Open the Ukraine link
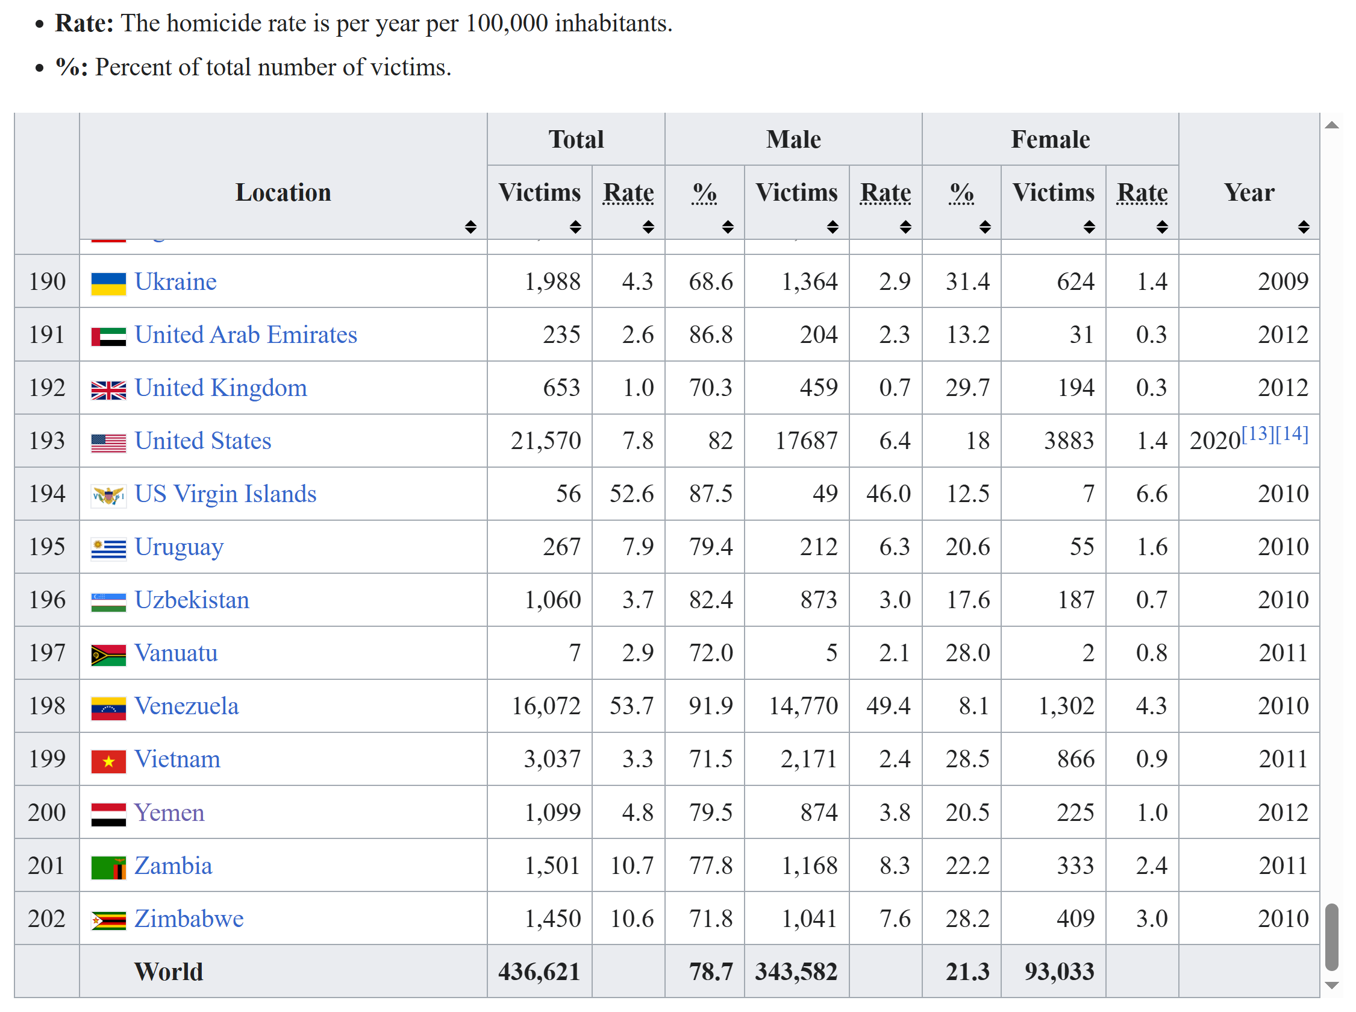Viewport: 1356px width, 1012px height. [176, 281]
